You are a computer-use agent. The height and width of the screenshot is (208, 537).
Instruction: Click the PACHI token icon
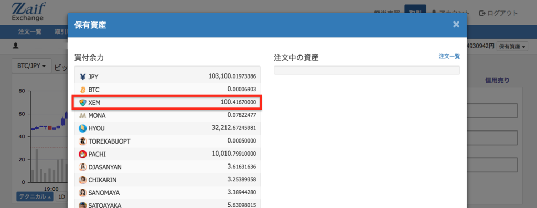click(82, 154)
